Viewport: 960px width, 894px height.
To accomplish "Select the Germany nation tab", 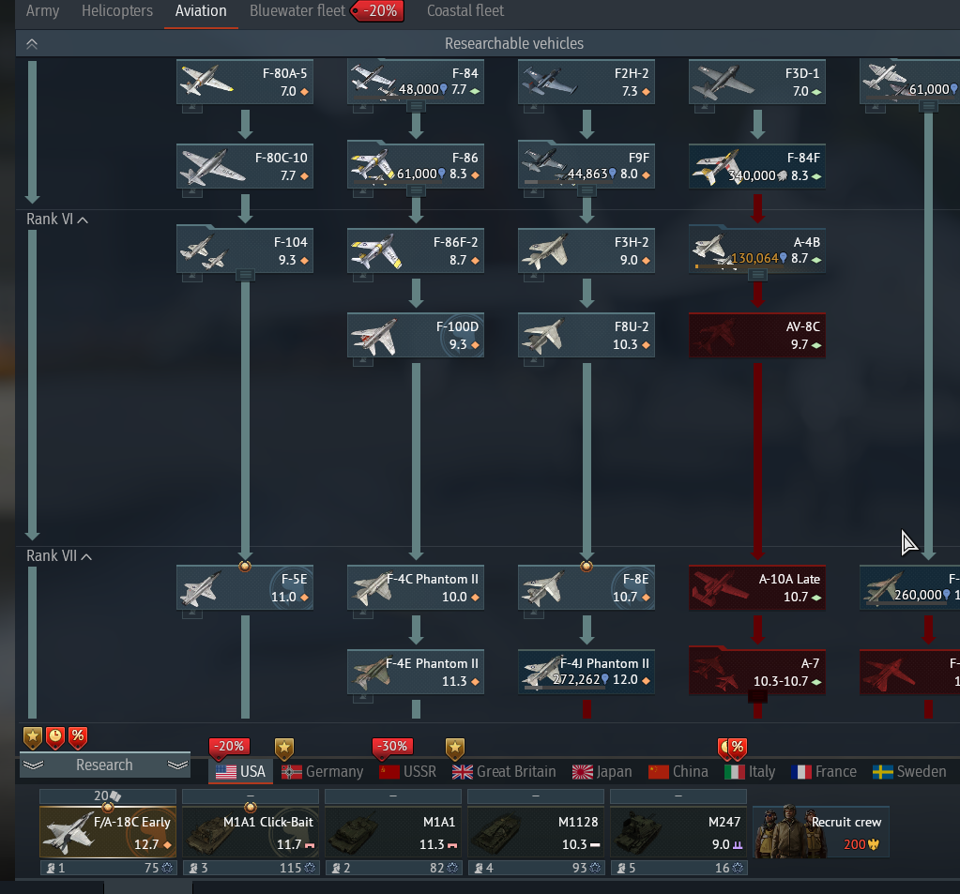I will 322,772.
